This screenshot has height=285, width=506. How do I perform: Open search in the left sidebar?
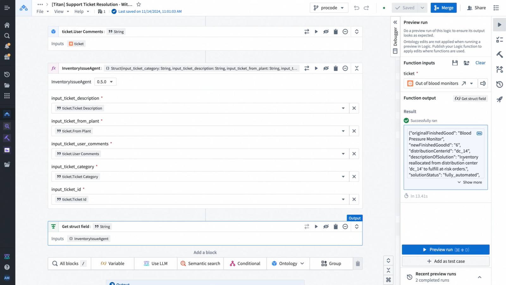pyautogui.click(x=7, y=36)
